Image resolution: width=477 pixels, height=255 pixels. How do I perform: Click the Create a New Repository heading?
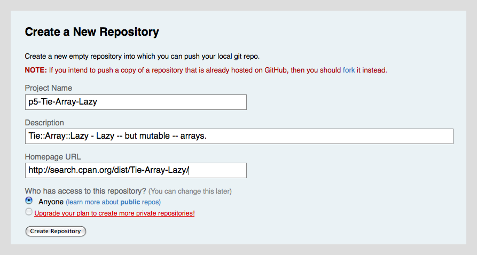92,32
